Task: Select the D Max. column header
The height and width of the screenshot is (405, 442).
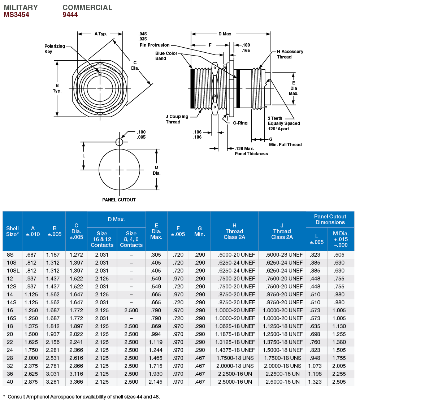Action: coord(116,219)
